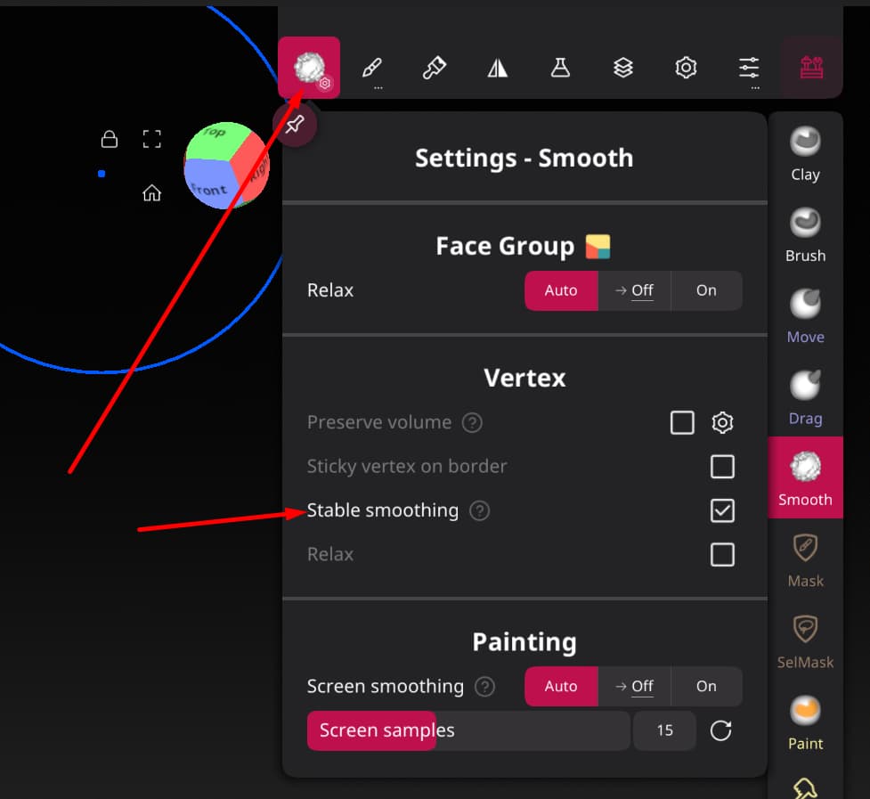Open the gear settings icon in top toolbar
This screenshot has width=870, height=799.
tap(686, 68)
